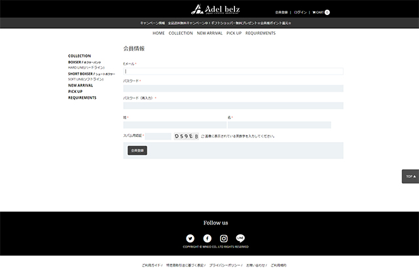This screenshot has height=275, width=419.
Task: Focus the password input field
Action: click(x=233, y=88)
